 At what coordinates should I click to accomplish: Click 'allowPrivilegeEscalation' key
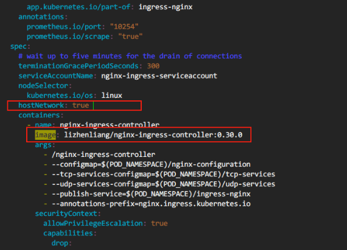[93, 223]
